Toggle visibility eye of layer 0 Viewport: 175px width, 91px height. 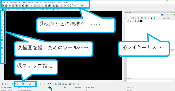130,21
